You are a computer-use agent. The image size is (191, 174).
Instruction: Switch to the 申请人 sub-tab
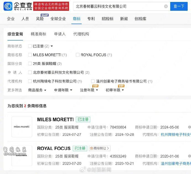pos(60,34)
